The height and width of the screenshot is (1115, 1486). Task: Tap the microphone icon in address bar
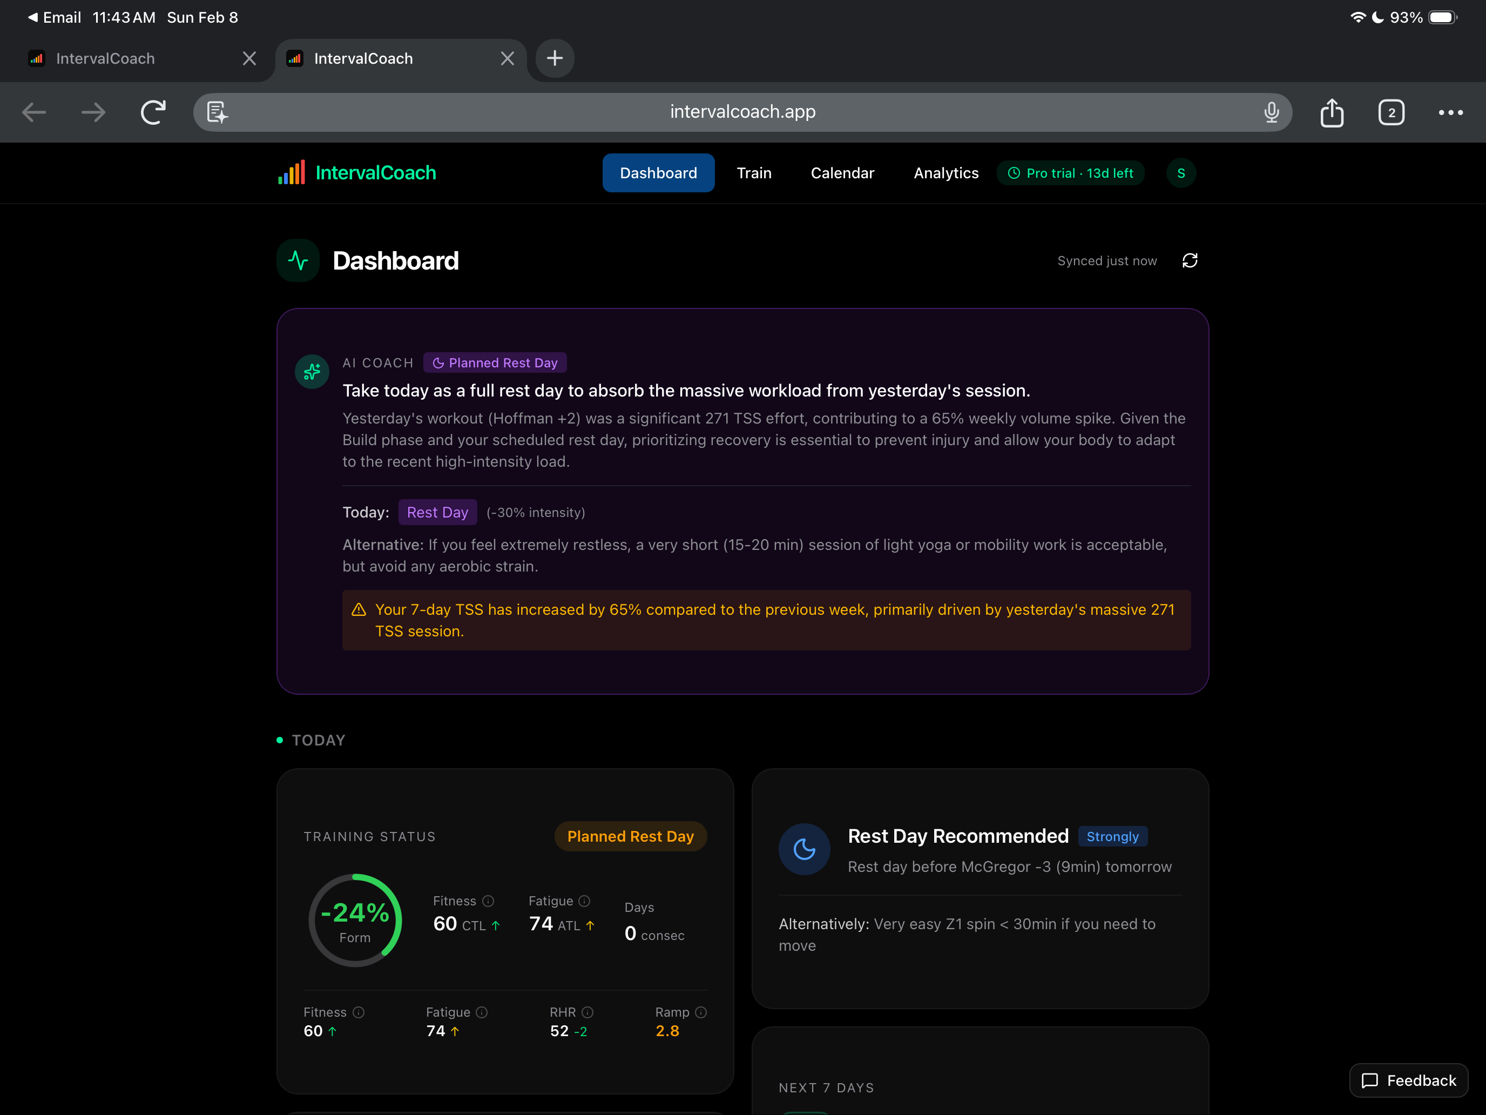(1271, 112)
